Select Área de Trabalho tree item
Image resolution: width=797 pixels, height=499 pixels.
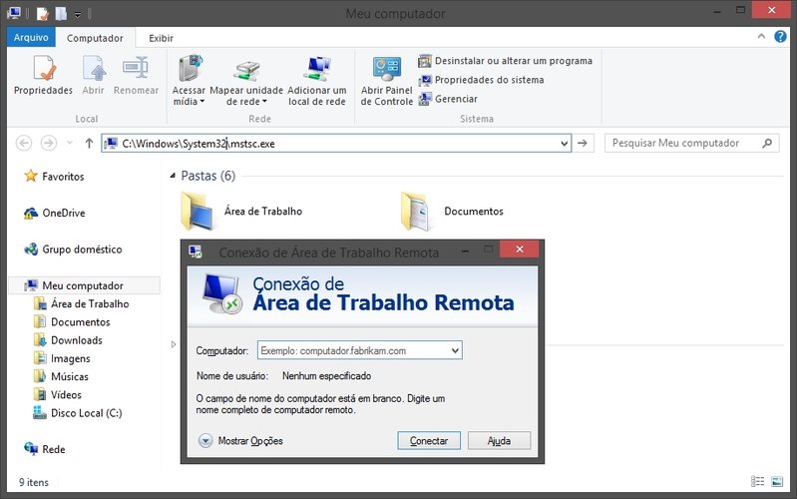pyautogui.click(x=82, y=303)
